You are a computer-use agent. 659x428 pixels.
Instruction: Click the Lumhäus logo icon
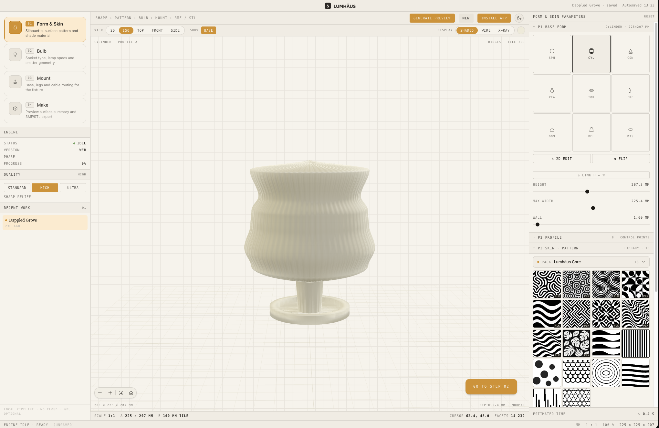pyautogui.click(x=328, y=6)
